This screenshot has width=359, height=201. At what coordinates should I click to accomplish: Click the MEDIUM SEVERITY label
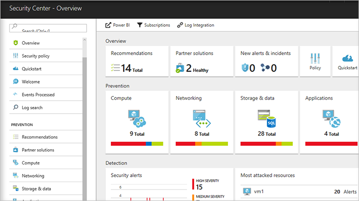tap(210, 196)
